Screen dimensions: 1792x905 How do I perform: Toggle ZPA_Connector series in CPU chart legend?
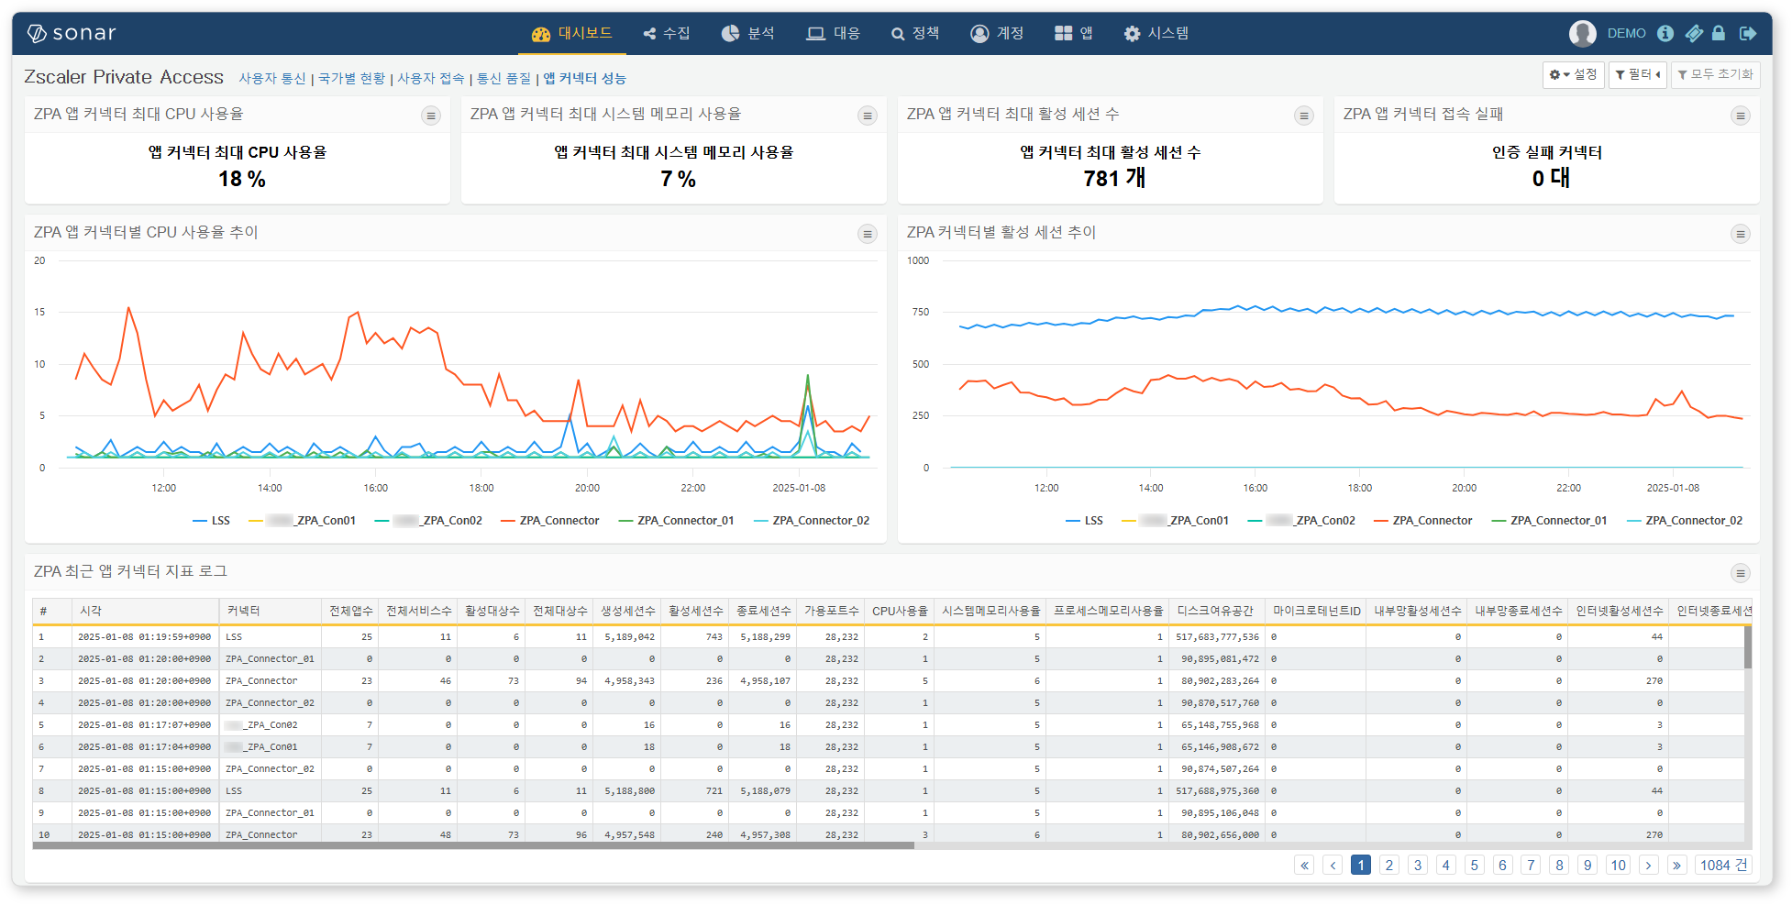[x=550, y=521]
